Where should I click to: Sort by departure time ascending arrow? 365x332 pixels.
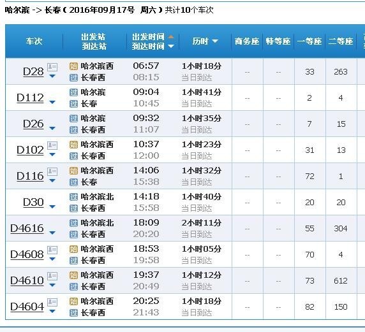pyautogui.click(x=171, y=37)
